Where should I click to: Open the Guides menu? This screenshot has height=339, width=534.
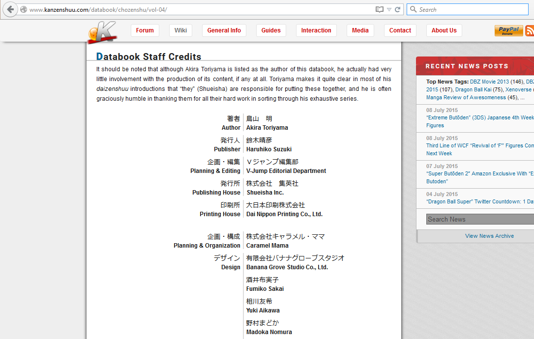271,30
